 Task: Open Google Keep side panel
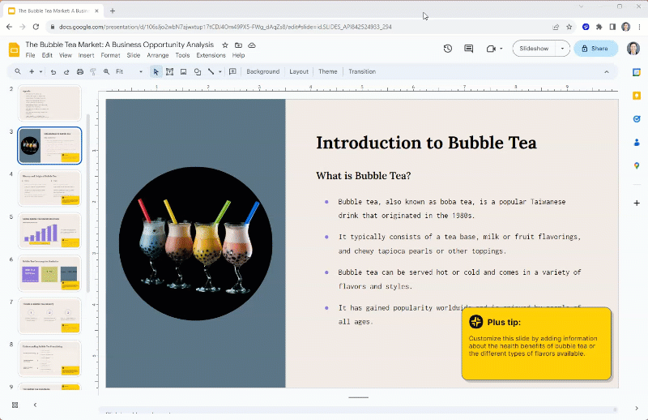637,96
